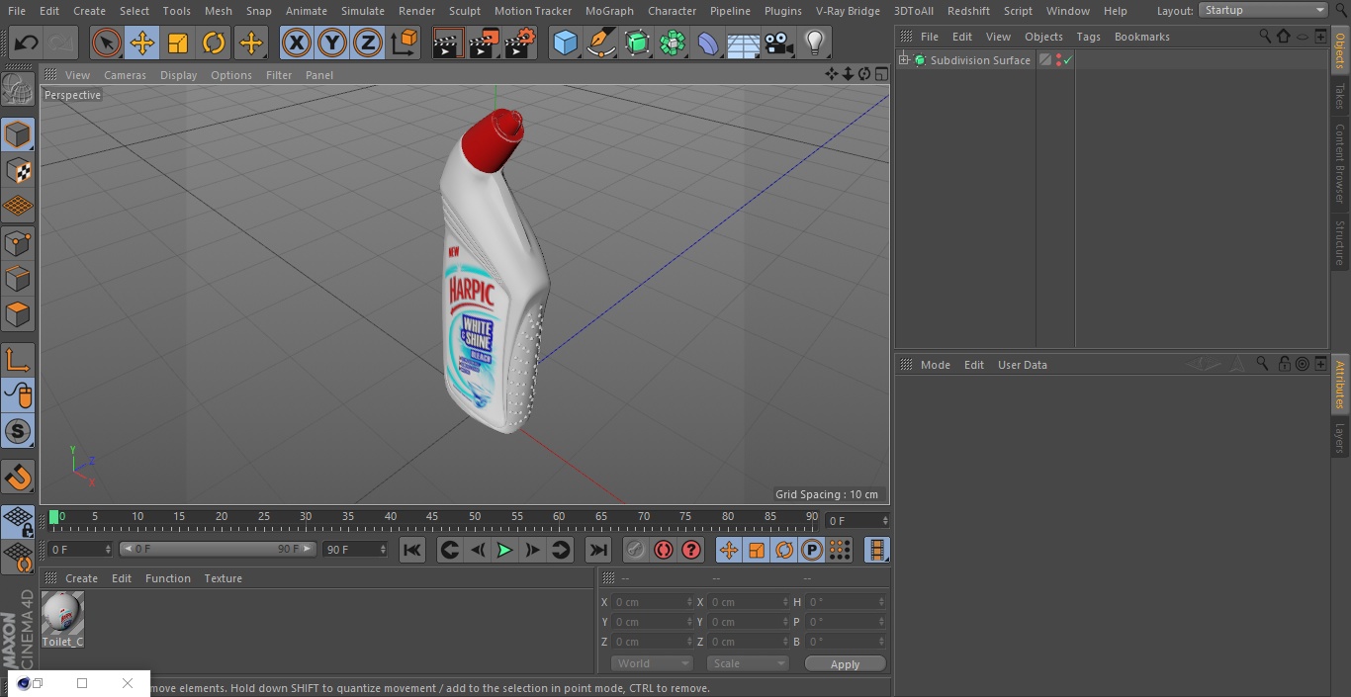Click the Array modeling object icon
Viewport: 1351px width, 697px height.
[x=673, y=43]
